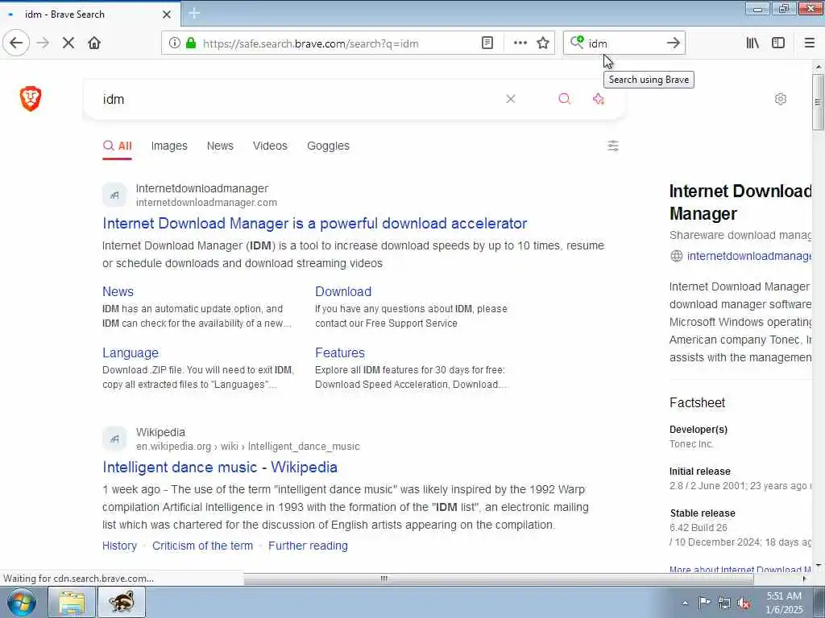Screen dimensions: 825x618
Task: Show site information for brave.com
Action: point(174,43)
